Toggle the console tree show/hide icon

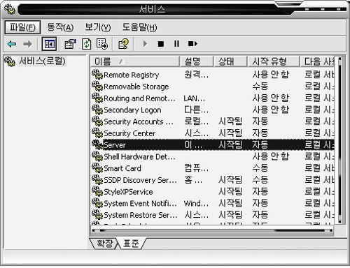(49, 44)
